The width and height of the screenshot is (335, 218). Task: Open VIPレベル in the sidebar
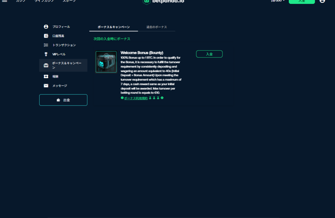(63, 54)
